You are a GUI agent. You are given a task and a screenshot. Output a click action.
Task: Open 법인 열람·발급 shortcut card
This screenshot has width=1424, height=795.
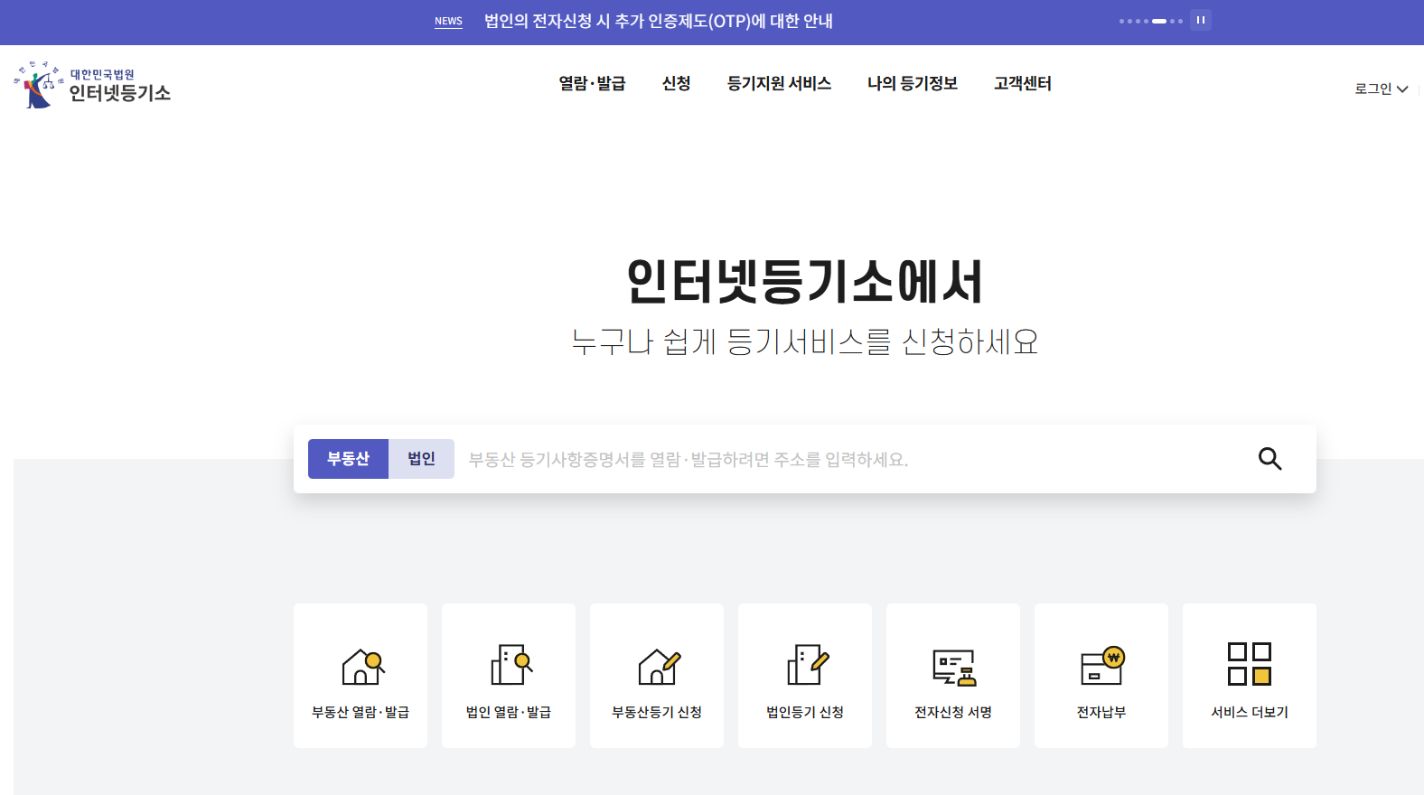coord(509,676)
